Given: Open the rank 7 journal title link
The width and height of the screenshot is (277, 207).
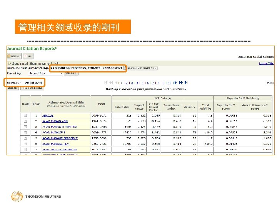Looking at the screenshot, I should point(60,149).
